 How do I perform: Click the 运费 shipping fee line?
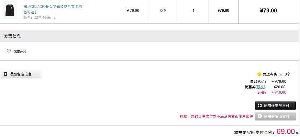click(x=272, y=92)
